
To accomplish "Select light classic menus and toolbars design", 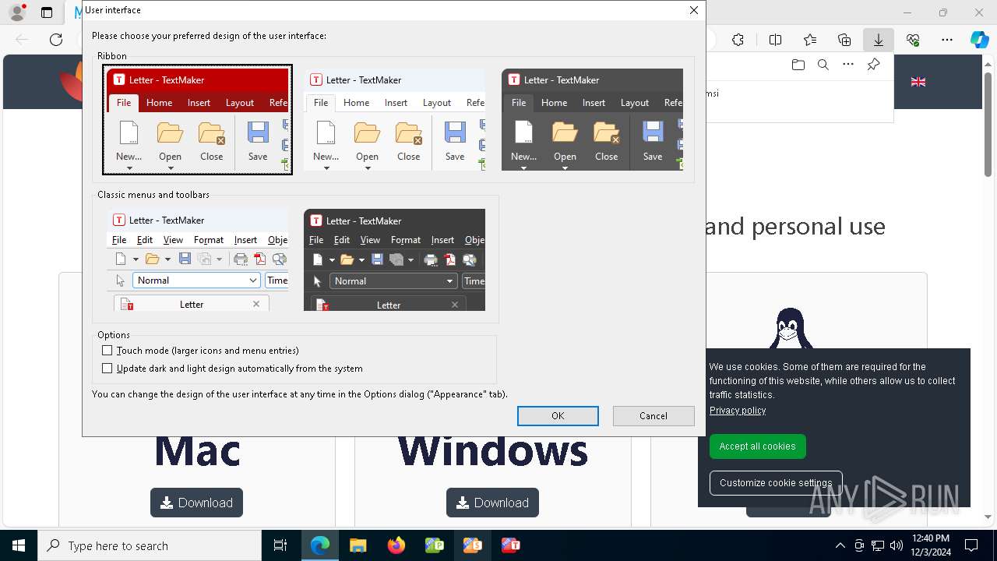I will click(x=197, y=259).
